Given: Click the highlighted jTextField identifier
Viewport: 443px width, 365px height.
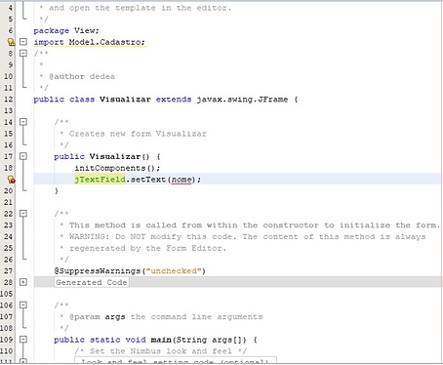Looking at the screenshot, I should [100, 180].
